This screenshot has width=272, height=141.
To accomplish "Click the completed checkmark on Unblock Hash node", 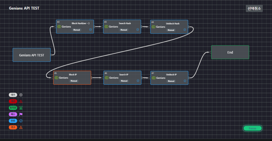I will tap(185, 30).
